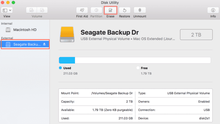The image size is (220, 124).
Task: Click the Available value 1.79 TB (Zero KB purgeable)
Action: (112, 110)
